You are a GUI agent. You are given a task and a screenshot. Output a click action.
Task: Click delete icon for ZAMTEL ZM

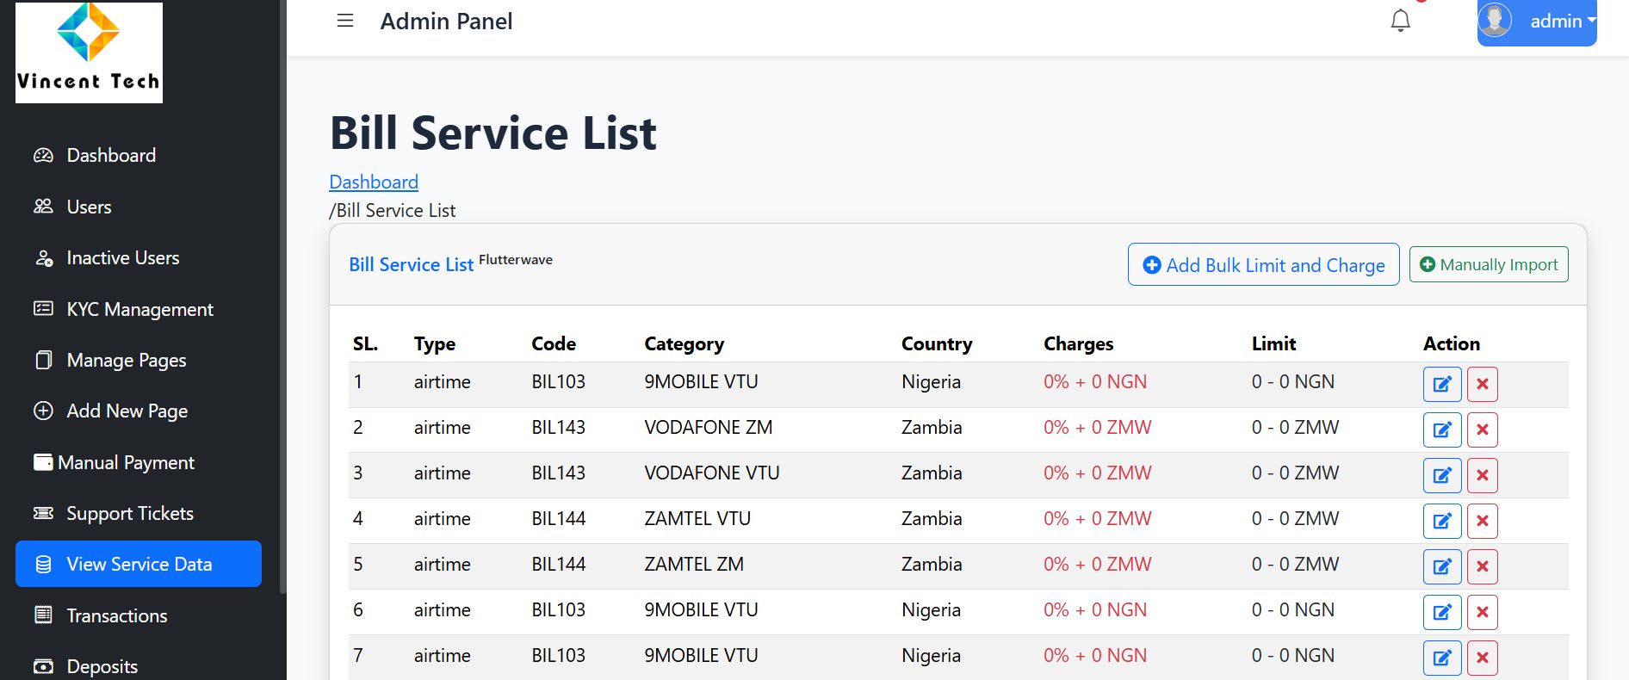pyautogui.click(x=1483, y=566)
